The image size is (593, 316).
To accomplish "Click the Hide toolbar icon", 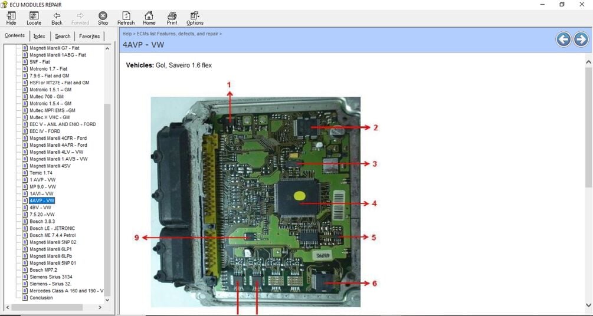I will pyautogui.click(x=11, y=15).
